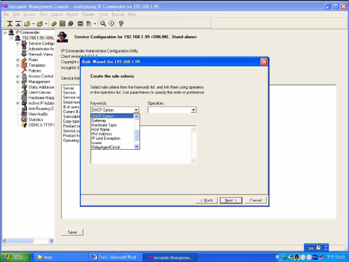Click the Next button in Rule Wizard
Screen dimensions: 349x262
(231, 200)
